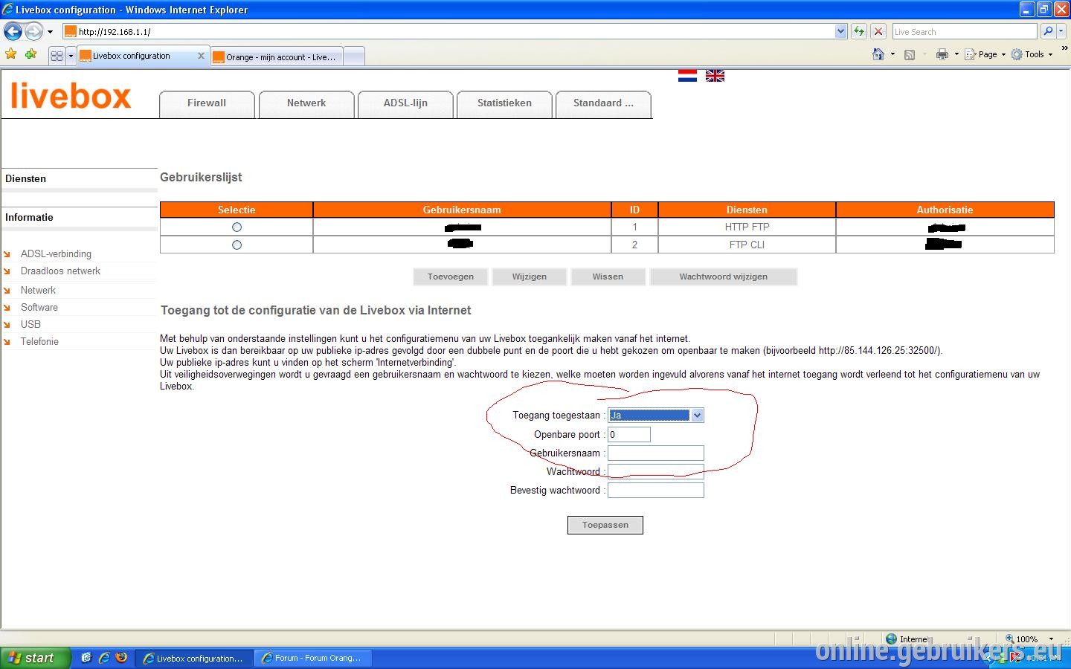Screen dimensions: 1071x669
Task: Click the Dutch flag language icon
Action: [687, 76]
